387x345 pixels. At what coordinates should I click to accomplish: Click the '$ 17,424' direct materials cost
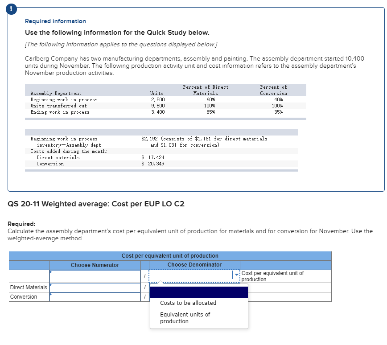(153, 157)
